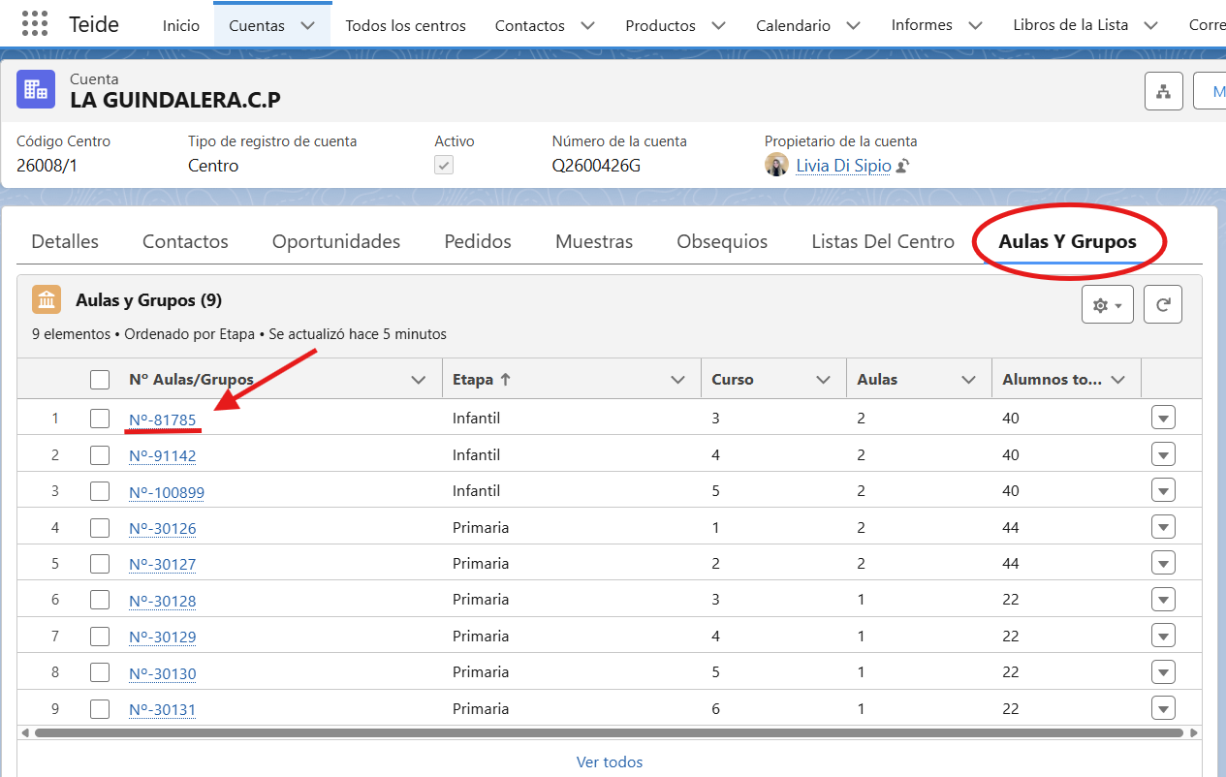Image resolution: width=1226 pixels, height=777 pixels.
Task: Open Alumnos totales column menu chevron
Action: tap(1118, 380)
